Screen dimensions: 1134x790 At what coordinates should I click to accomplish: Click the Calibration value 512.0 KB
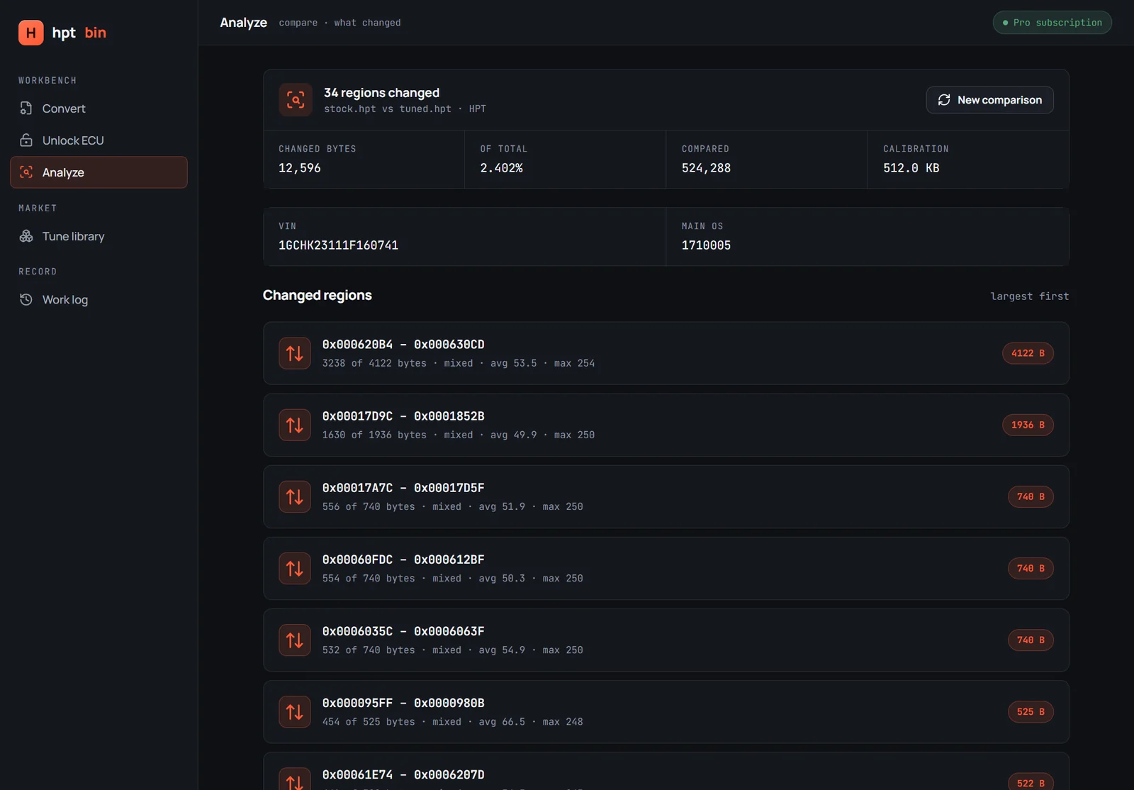coord(911,168)
